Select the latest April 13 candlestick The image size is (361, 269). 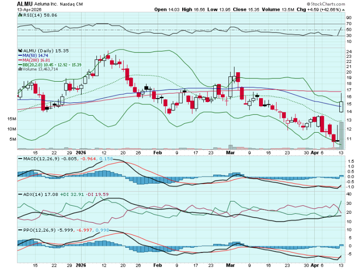point(341,104)
